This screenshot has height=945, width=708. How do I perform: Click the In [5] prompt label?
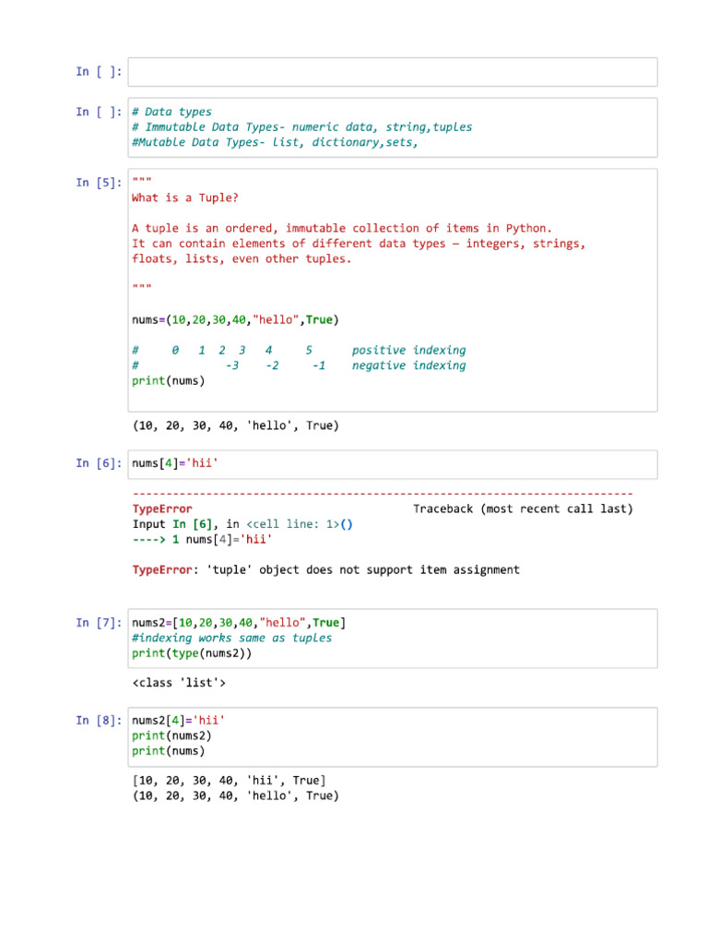coord(99,183)
